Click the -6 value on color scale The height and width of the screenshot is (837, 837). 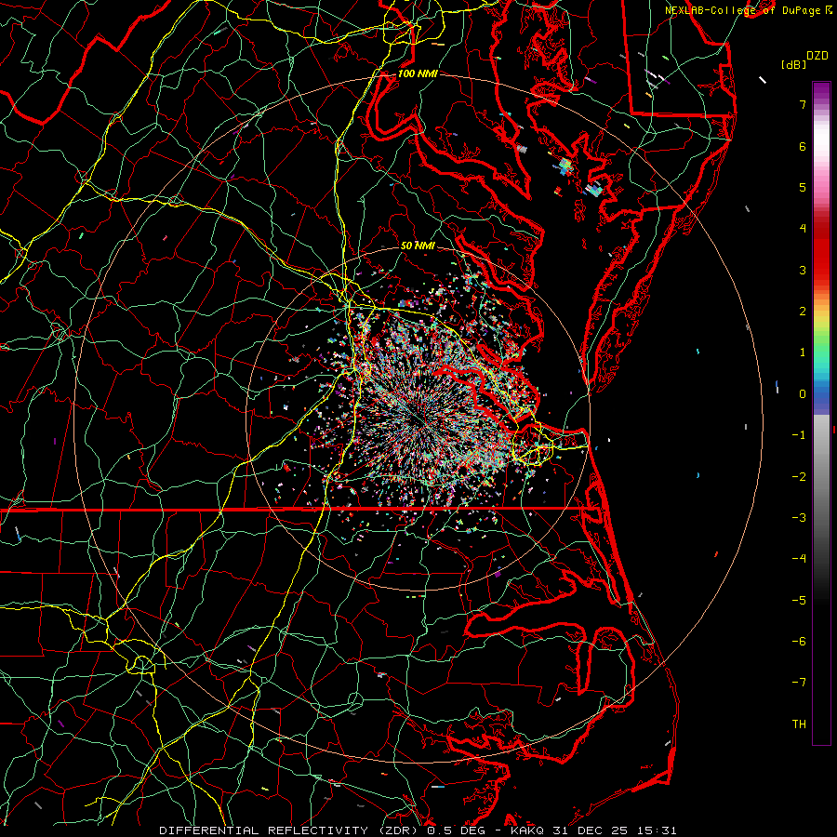coord(799,642)
